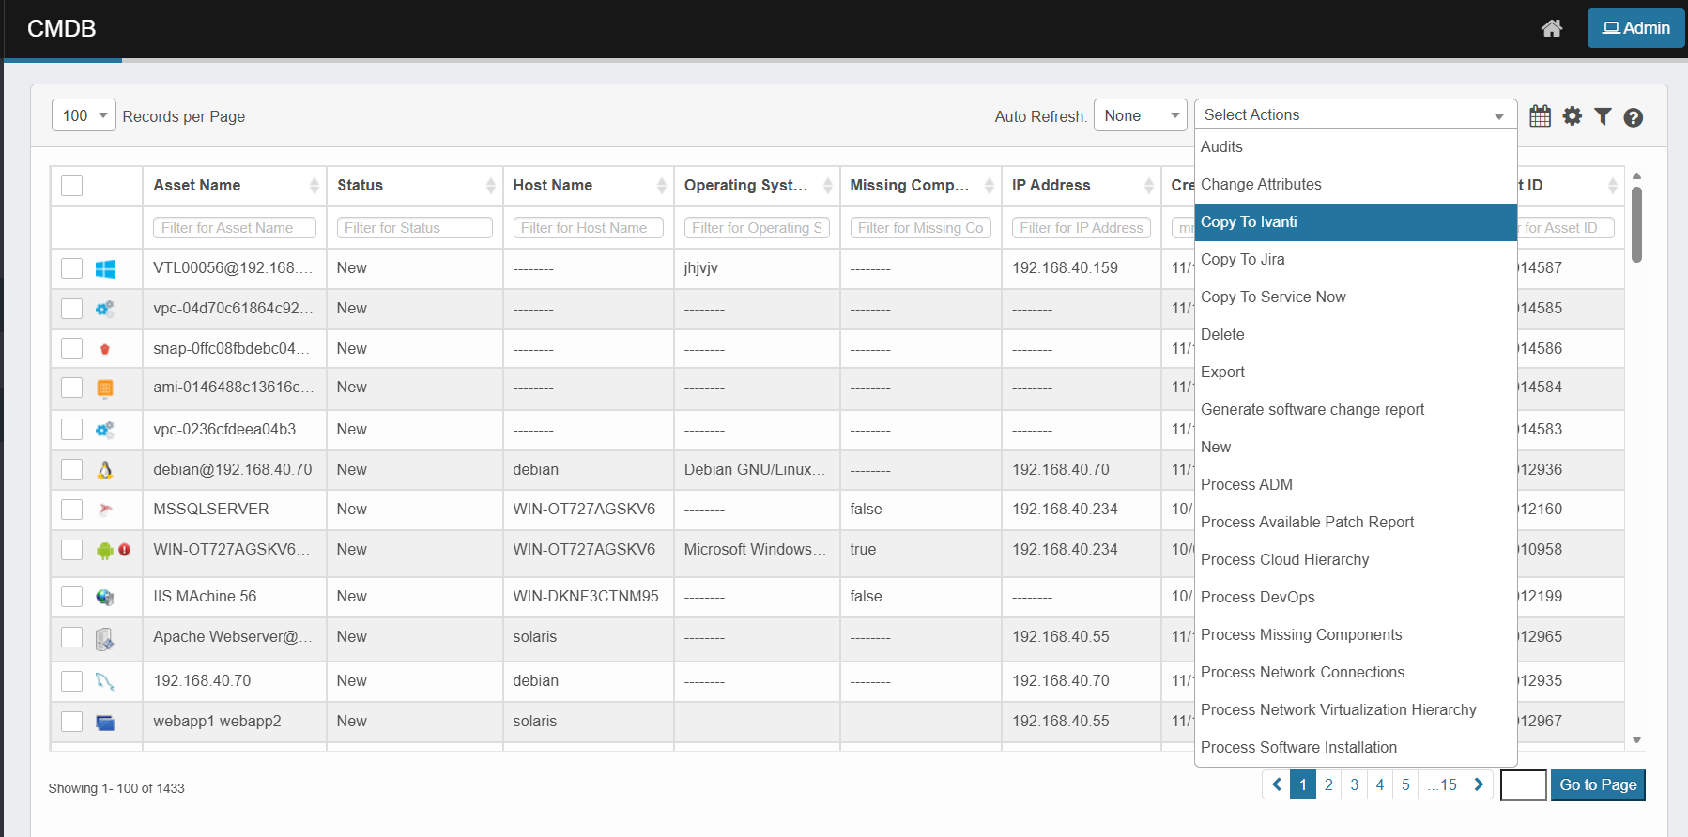
Task: Expand the Auto Refresh None dropdown
Action: [x=1140, y=115]
